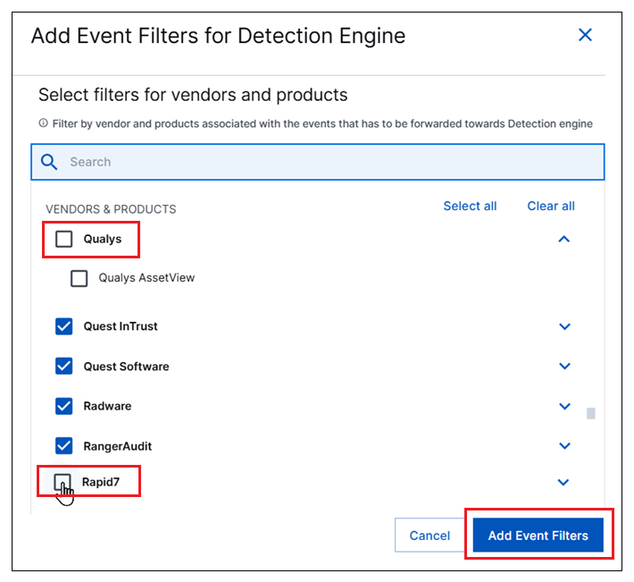Uncheck the Quest InTrust checkbox

pyautogui.click(x=64, y=326)
